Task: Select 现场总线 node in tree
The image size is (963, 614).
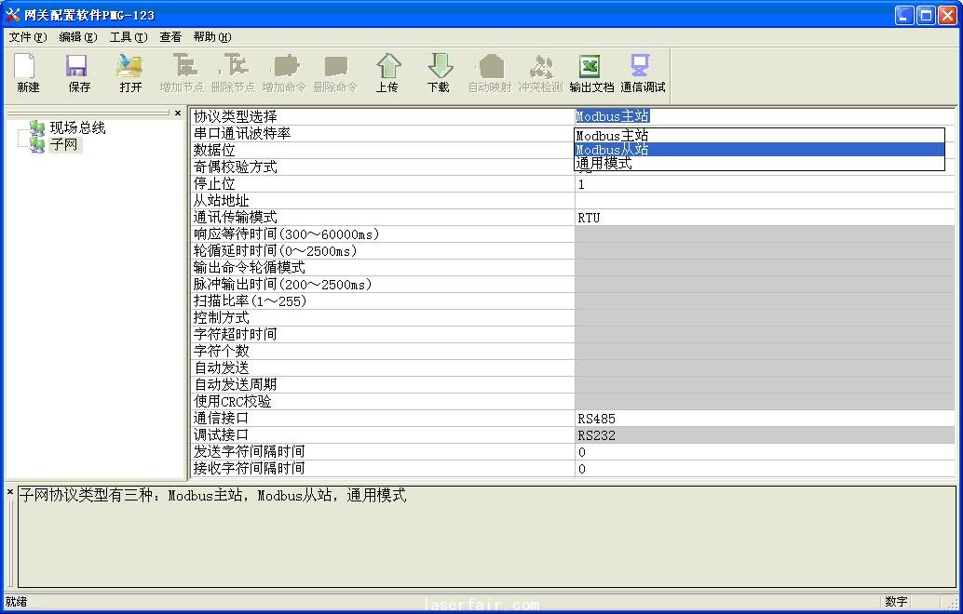Action: coord(77,128)
